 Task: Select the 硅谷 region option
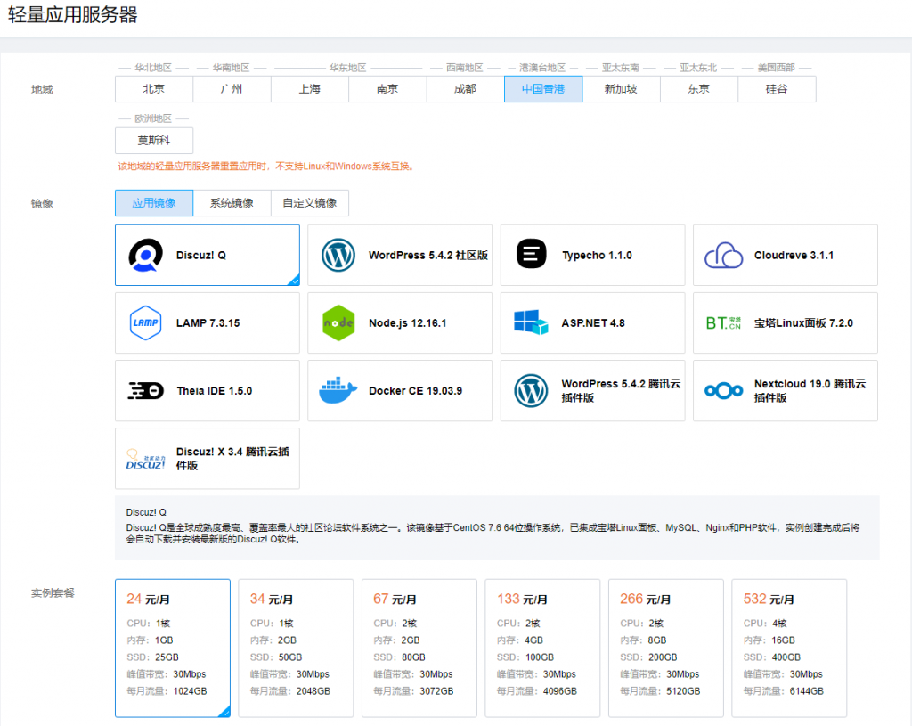(777, 89)
